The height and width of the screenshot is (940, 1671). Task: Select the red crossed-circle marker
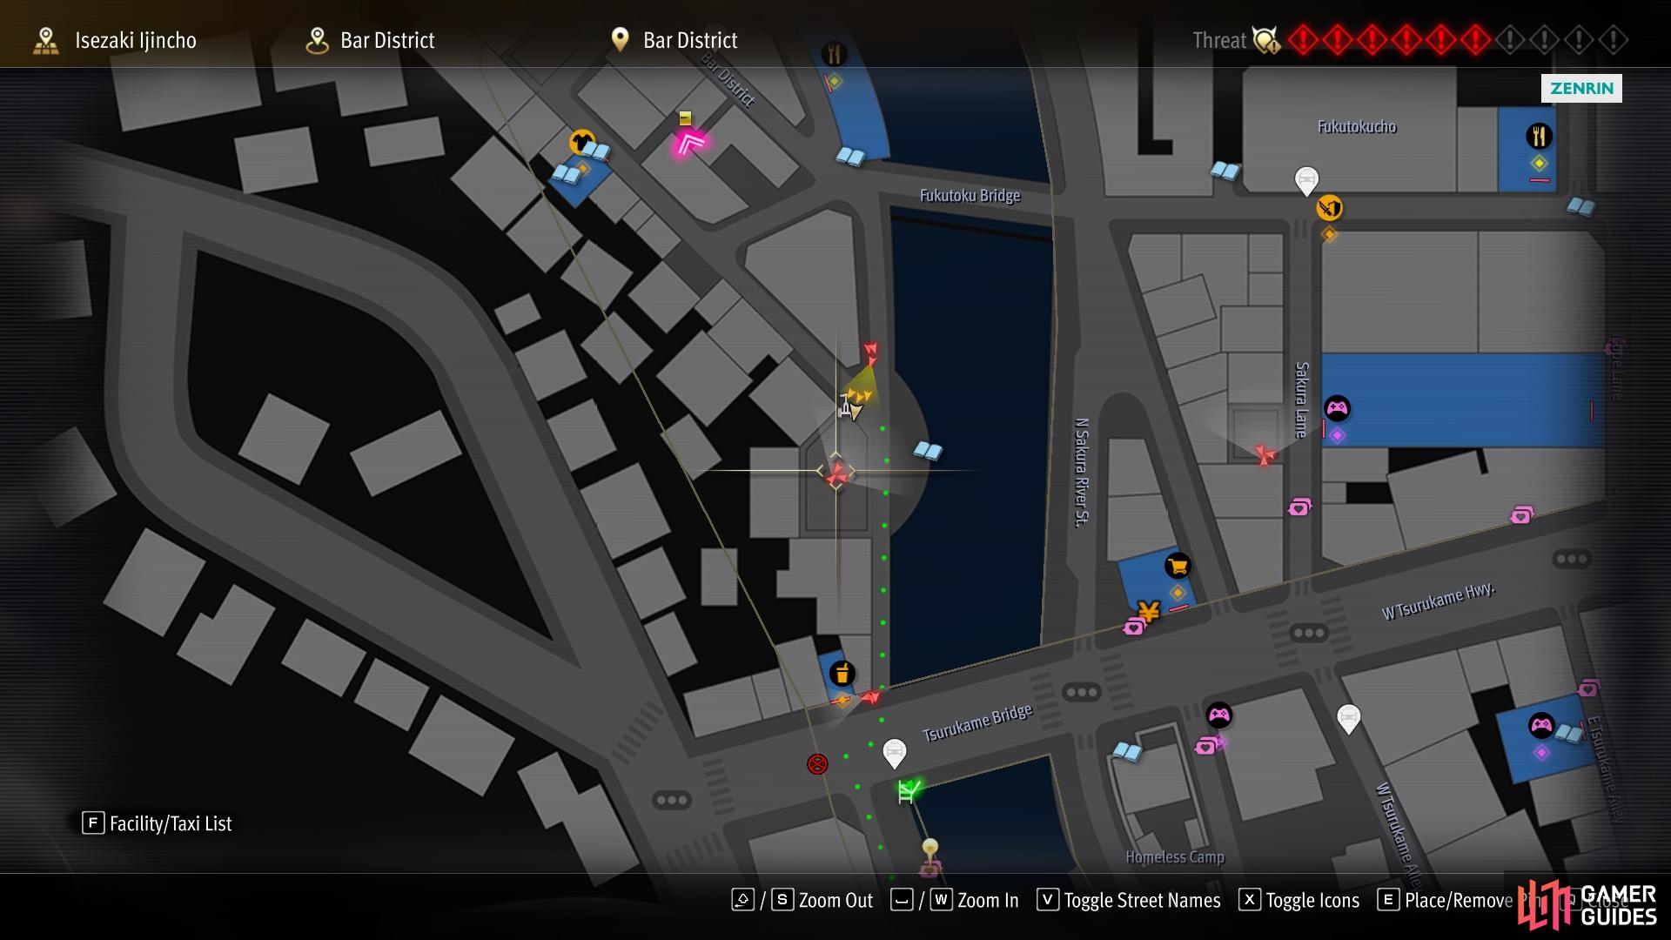click(x=817, y=764)
